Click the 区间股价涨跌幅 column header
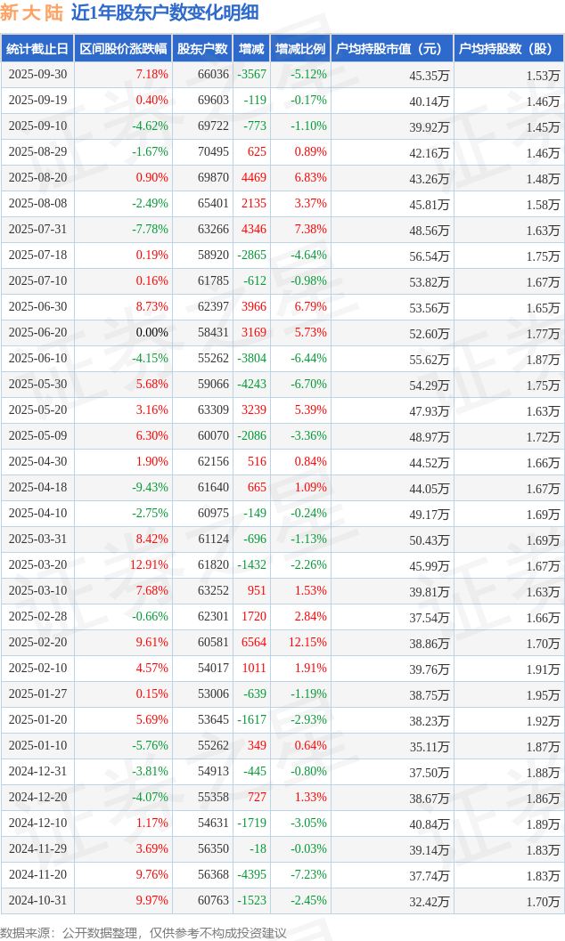565x941 pixels. [123, 49]
